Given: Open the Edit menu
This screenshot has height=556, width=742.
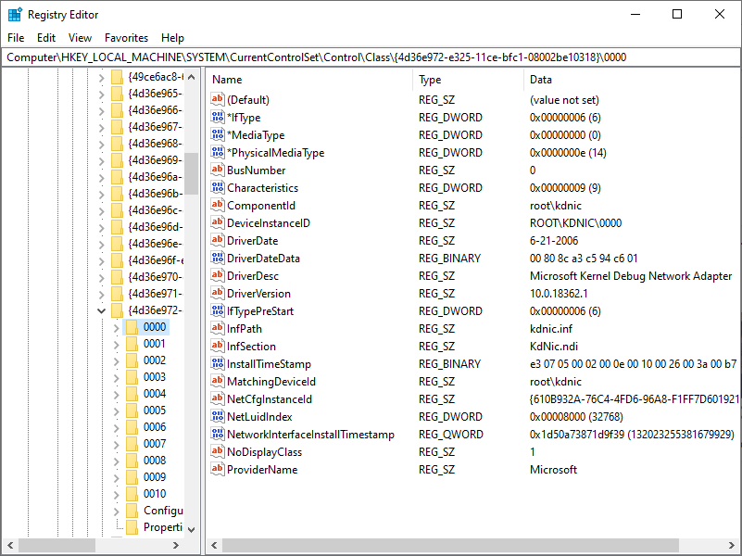Looking at the screenshot, I should click(x=46, y=38).
